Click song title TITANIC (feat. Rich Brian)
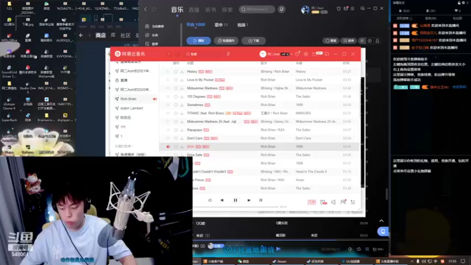 [205, 113]
